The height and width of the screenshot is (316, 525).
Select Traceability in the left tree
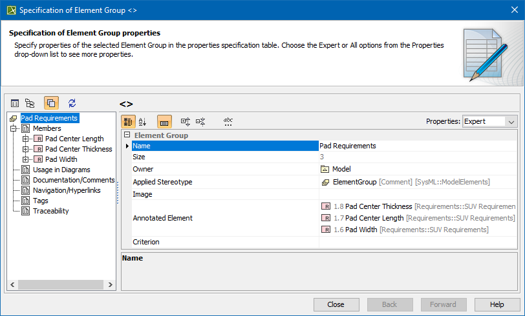pos(50,211)
